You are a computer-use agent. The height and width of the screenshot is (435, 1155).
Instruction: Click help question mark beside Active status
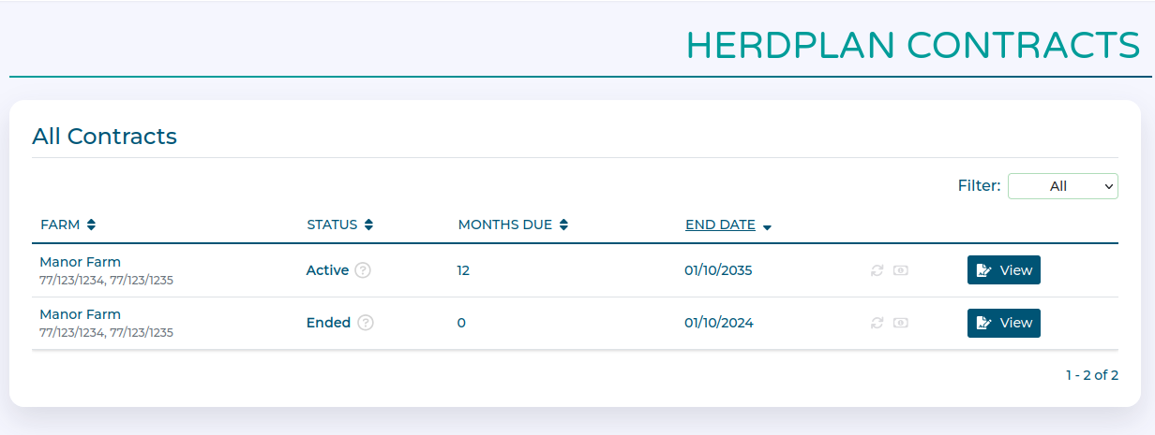click(363, 270)
